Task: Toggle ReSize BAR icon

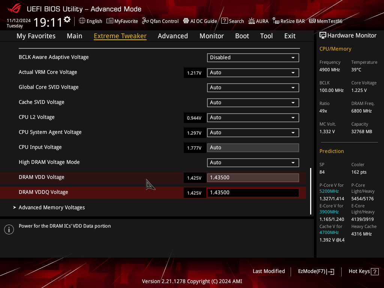Action: (x=276, y=21)
